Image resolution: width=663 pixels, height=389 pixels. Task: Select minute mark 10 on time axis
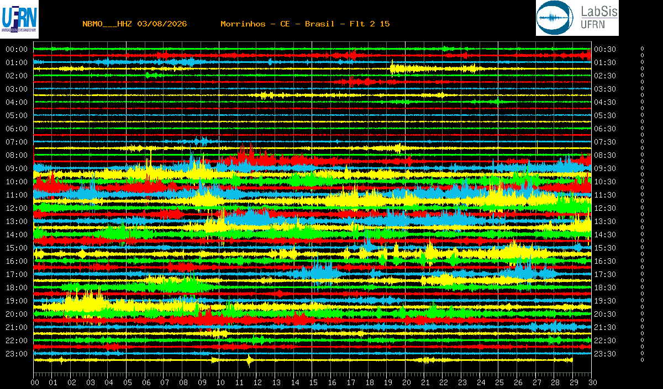click(220, 382)
